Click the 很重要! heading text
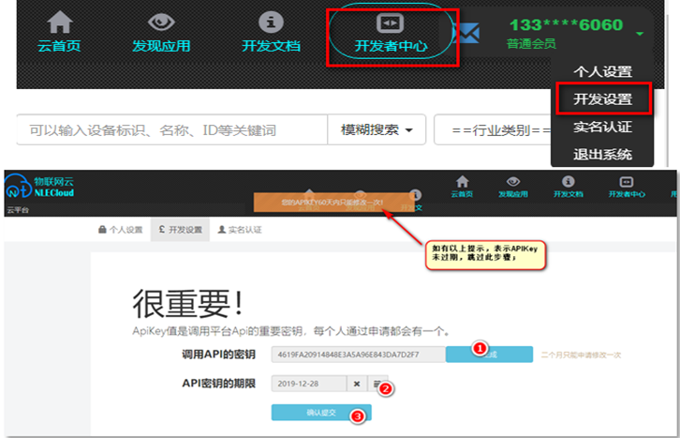 pos(187,304)
